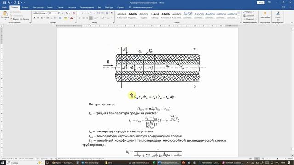Align text left
Viewport: 294px width, 165px height.
(79, 18)
